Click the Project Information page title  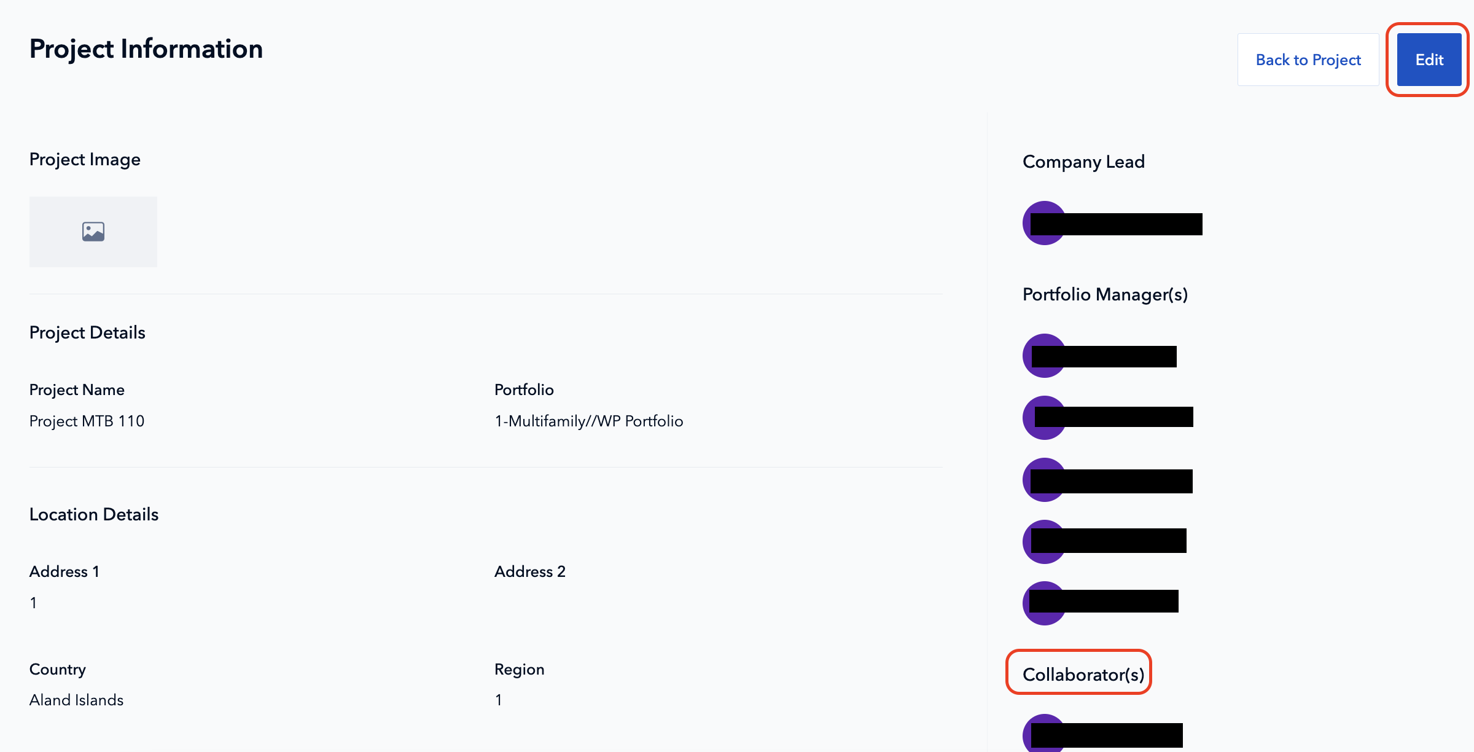coord(146,49)
